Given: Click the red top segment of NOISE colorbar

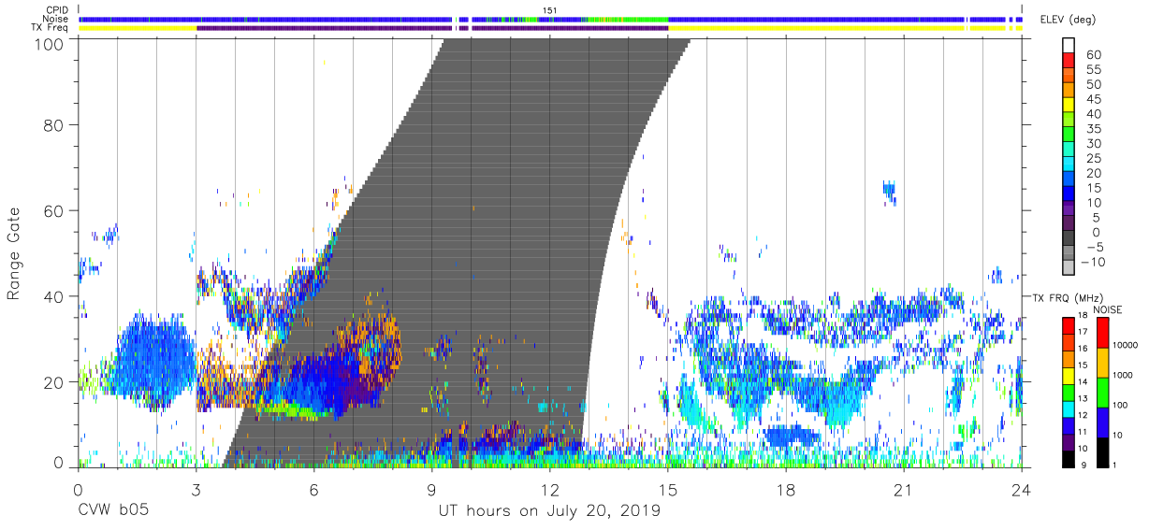Looking at the screenshot, I should 1102,333.
